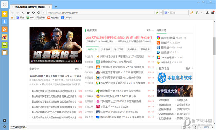Switch to the 安卓游戏 tab
The image size is (216, 130).
point(105,49)
